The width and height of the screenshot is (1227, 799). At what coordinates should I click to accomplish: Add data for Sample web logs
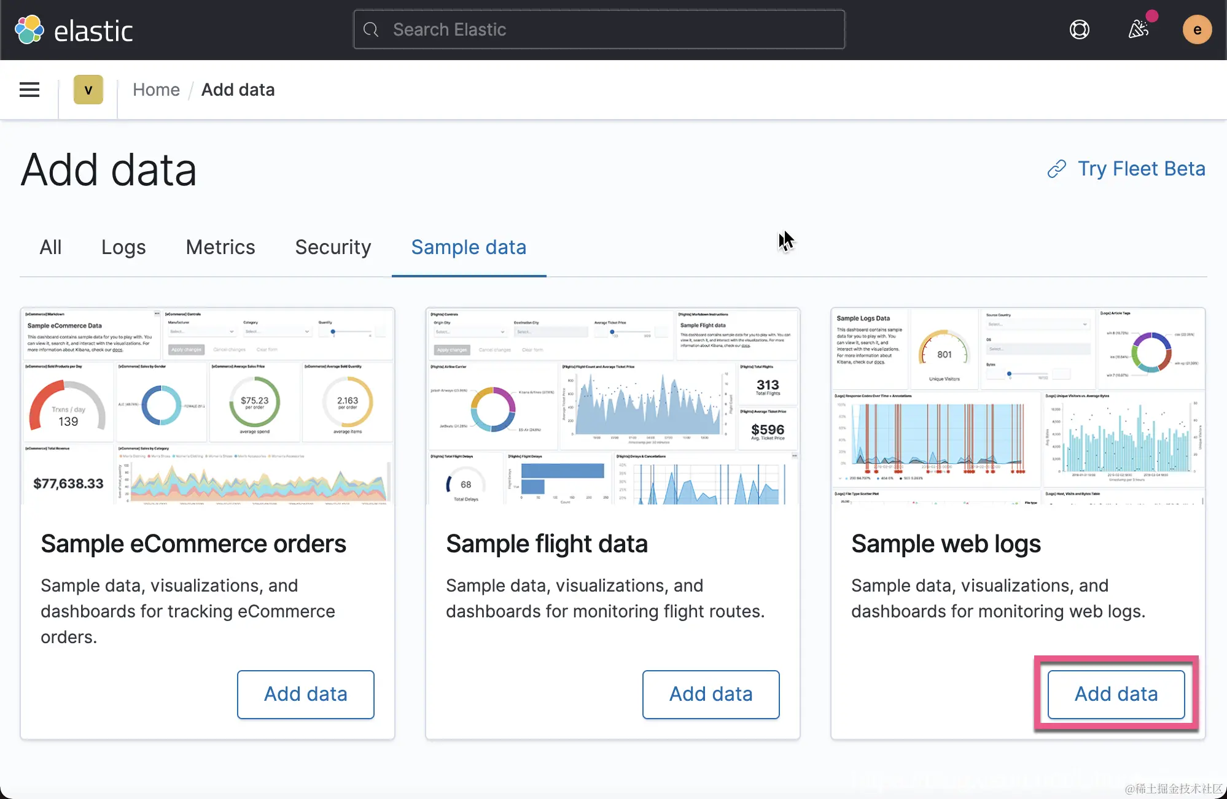[x=1116, y=694]
